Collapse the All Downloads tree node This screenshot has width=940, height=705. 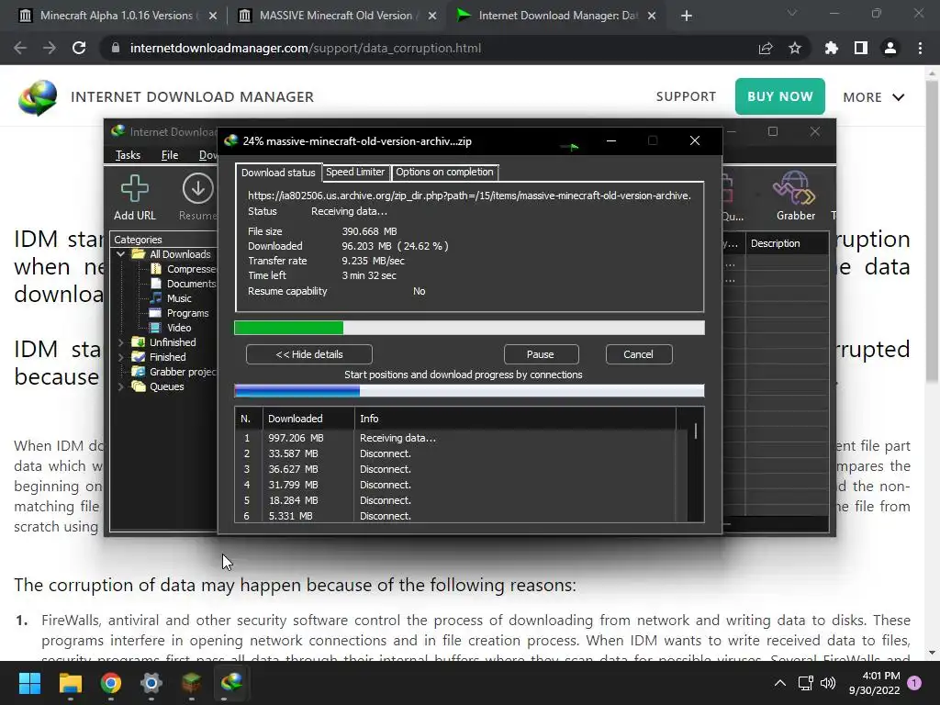click(120, 254)
